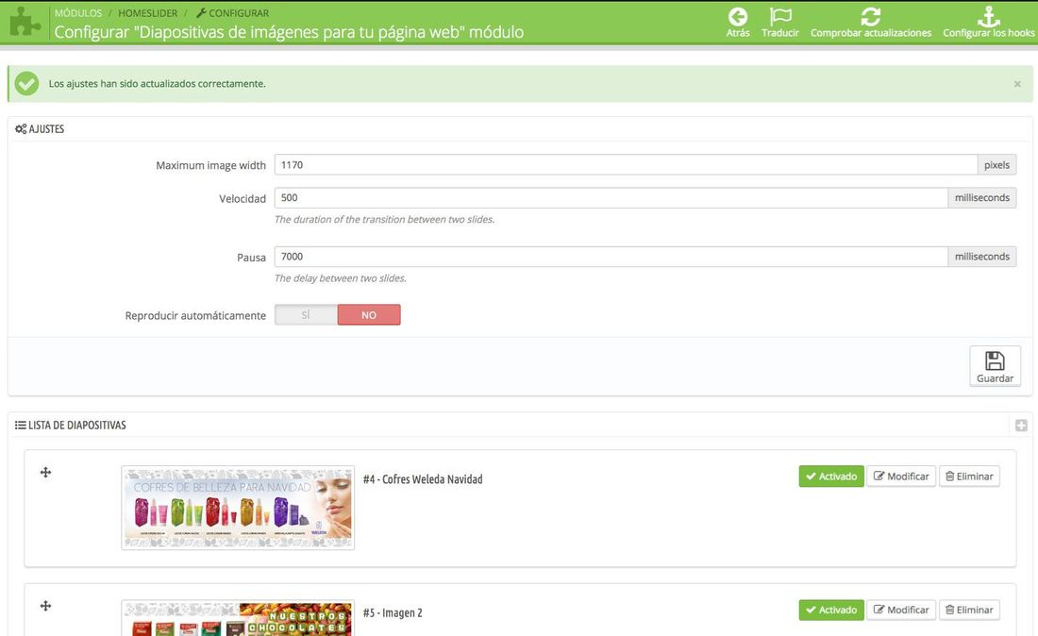Click 'The delay between two slides' help text
The image size is (1038, 636).
pos(341,278)
